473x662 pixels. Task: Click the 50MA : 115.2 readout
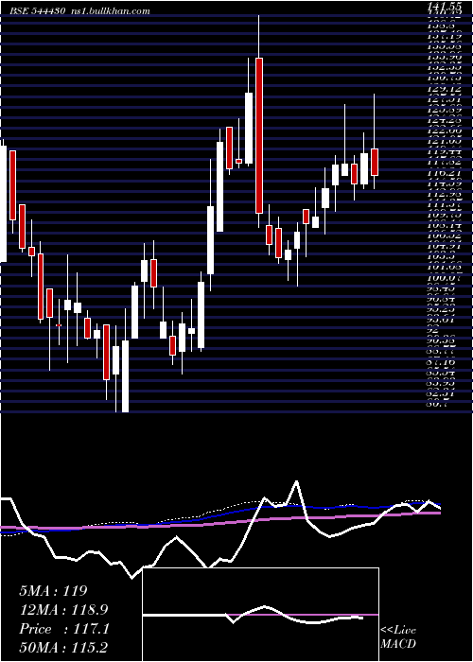coord(63,648)
